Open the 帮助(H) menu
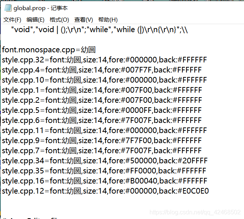 [108, 20]
